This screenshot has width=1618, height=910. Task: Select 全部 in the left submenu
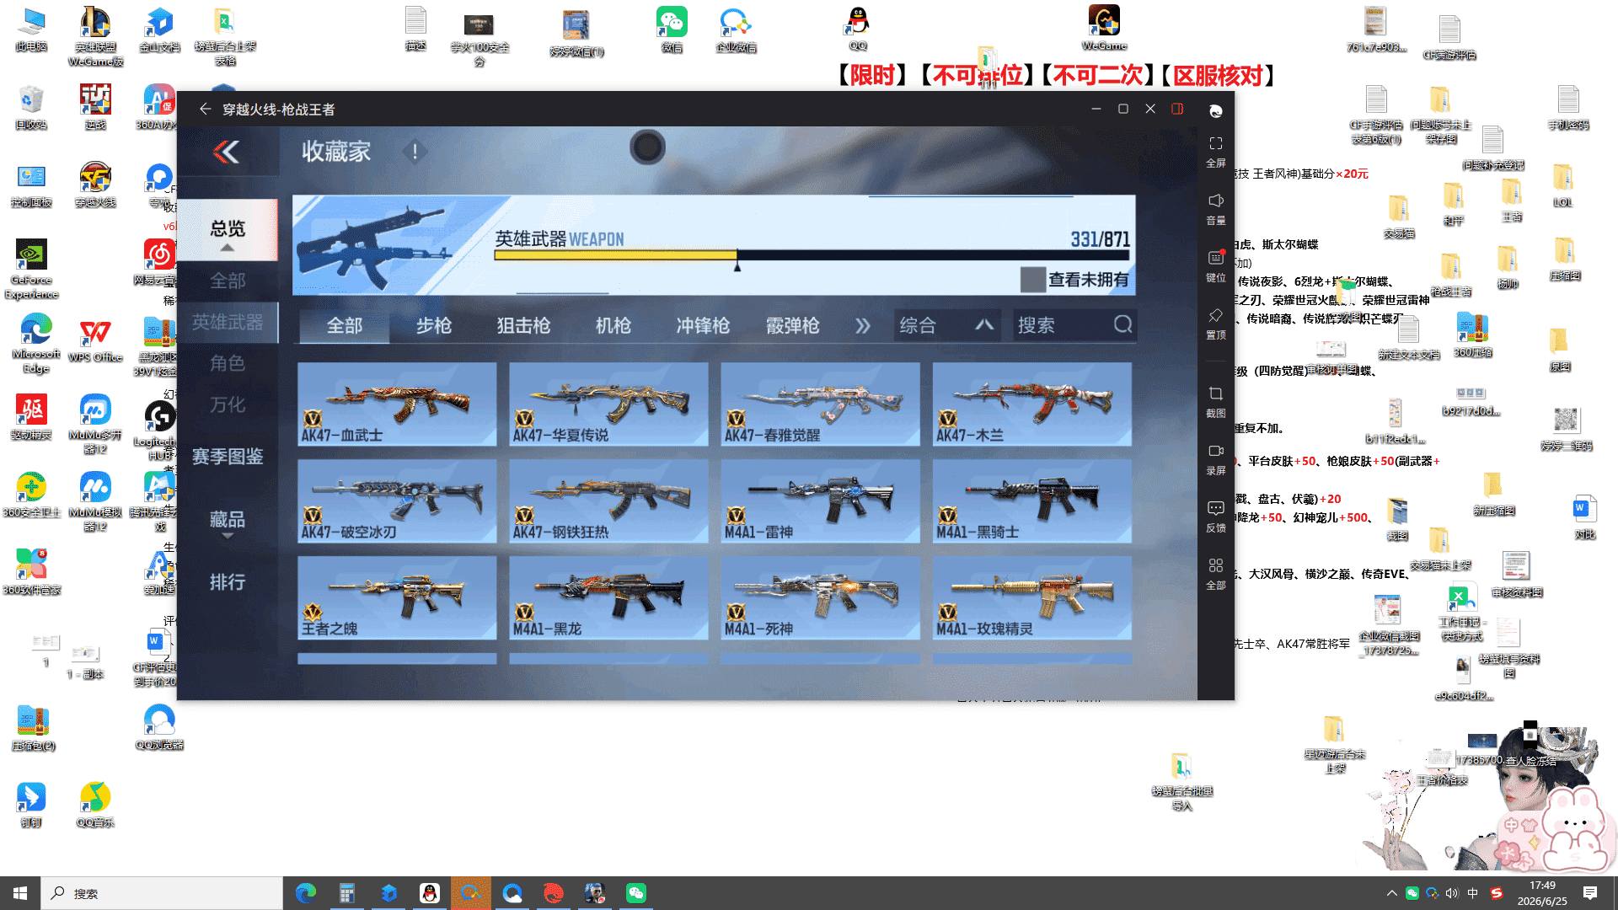coord(228,281)
